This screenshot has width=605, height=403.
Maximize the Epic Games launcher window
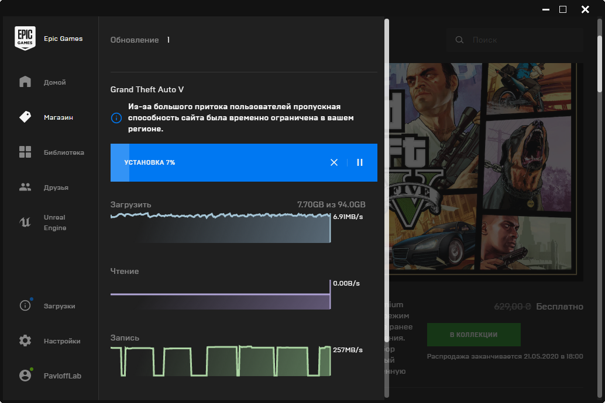coord(563,9)
